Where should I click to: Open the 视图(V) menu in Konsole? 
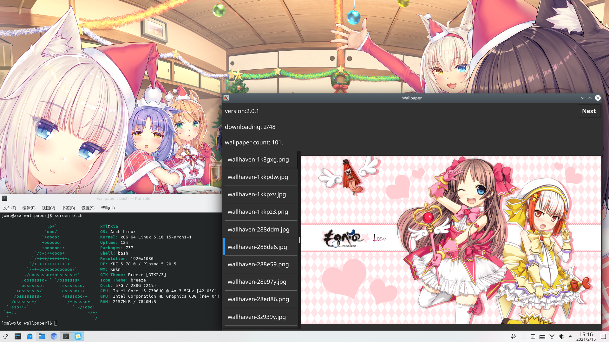pyautogui.click(x=48, y=207)
